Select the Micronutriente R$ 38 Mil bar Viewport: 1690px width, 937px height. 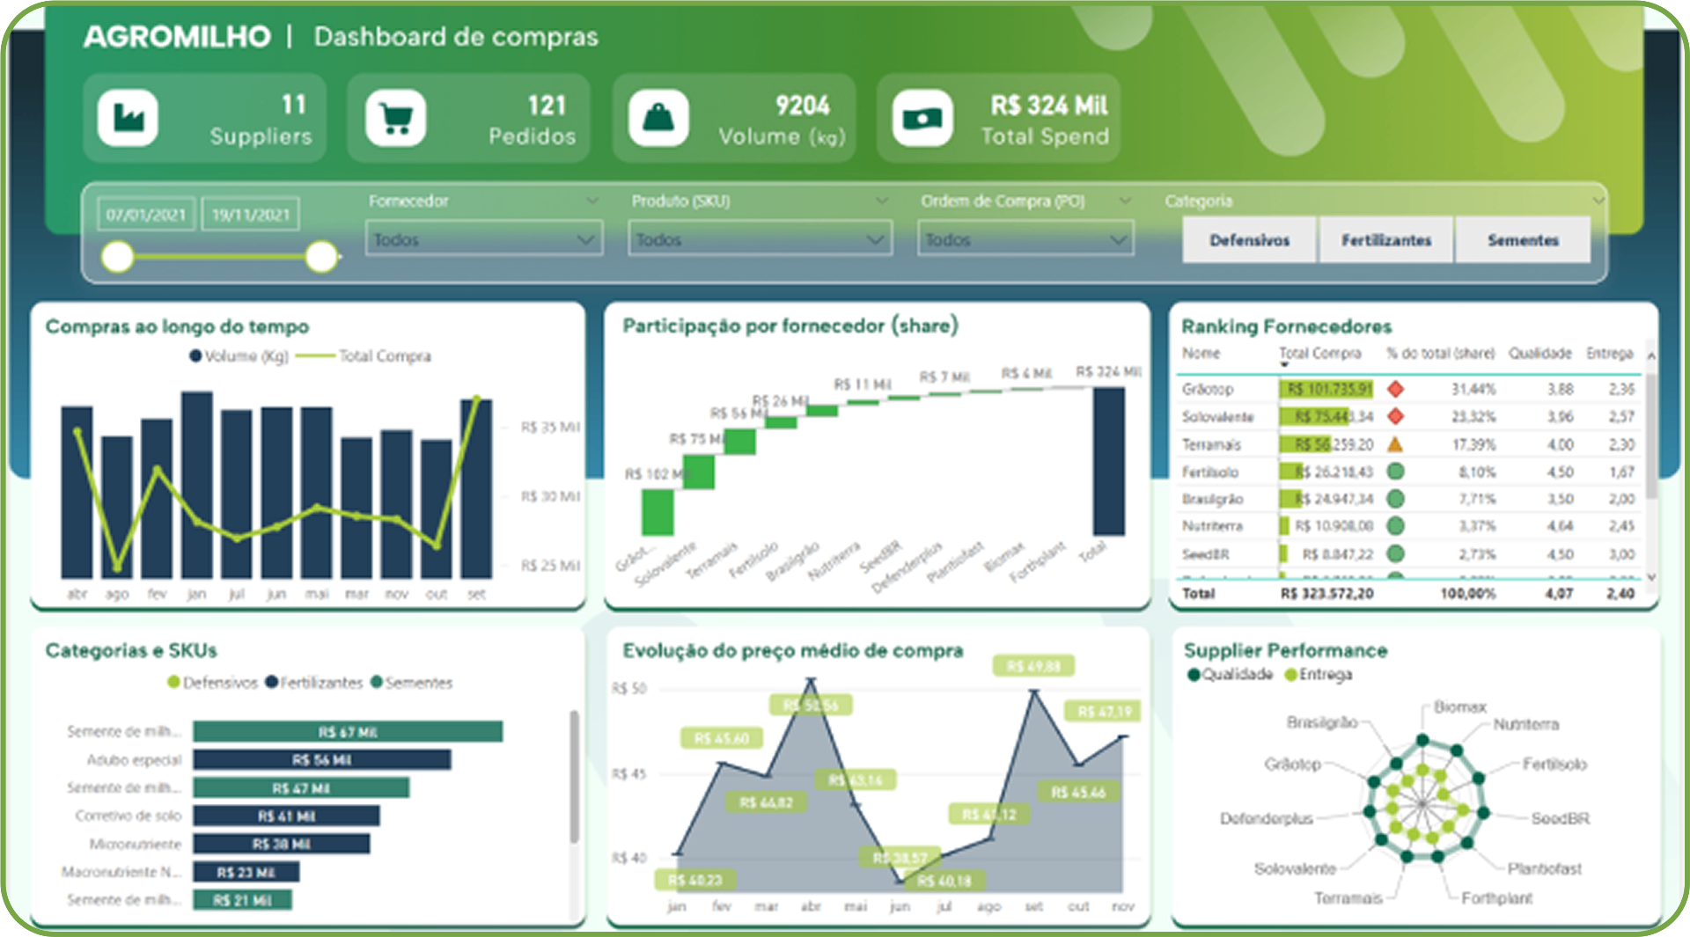[x=282, y=845]
